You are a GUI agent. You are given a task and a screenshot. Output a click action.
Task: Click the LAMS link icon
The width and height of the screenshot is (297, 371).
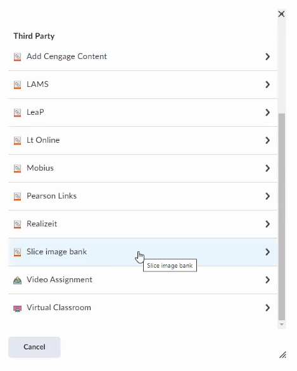click(17, 85)
